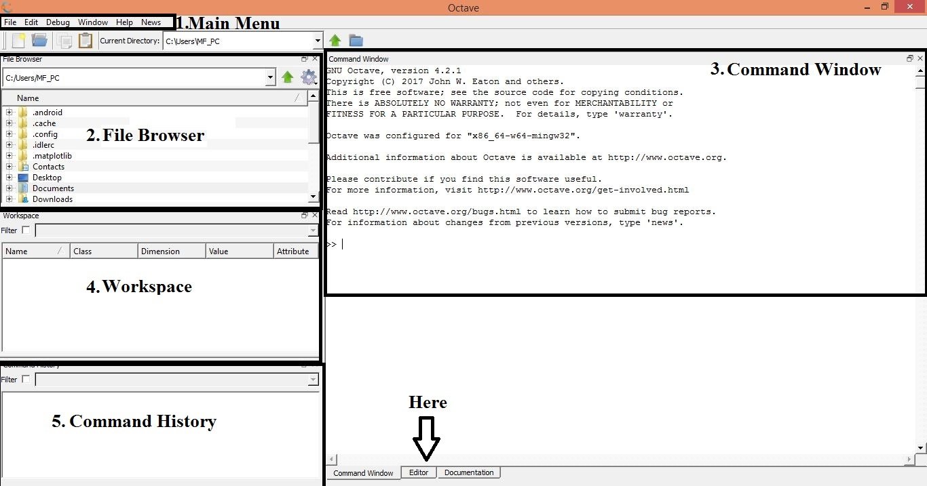Open the File Browser path dropdown

271,78
